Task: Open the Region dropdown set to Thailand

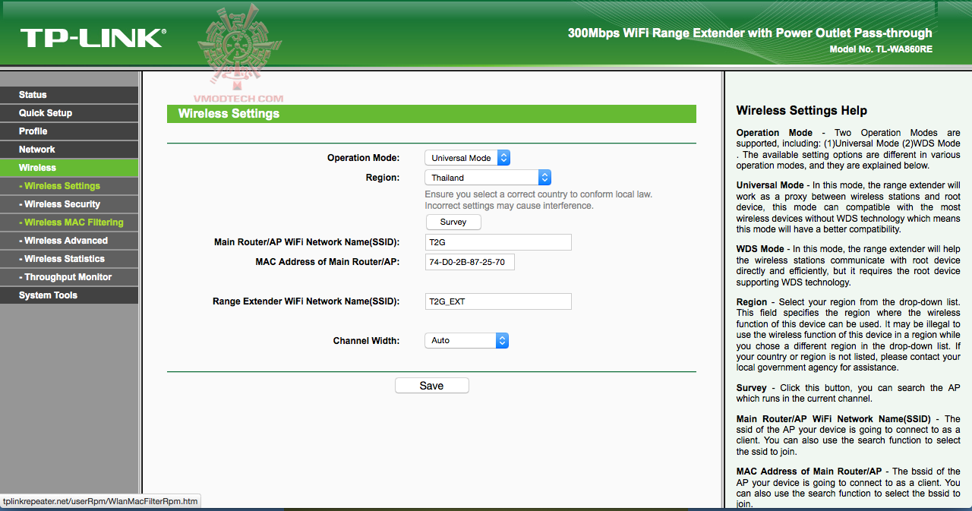Action: click(x=488, y=178)
